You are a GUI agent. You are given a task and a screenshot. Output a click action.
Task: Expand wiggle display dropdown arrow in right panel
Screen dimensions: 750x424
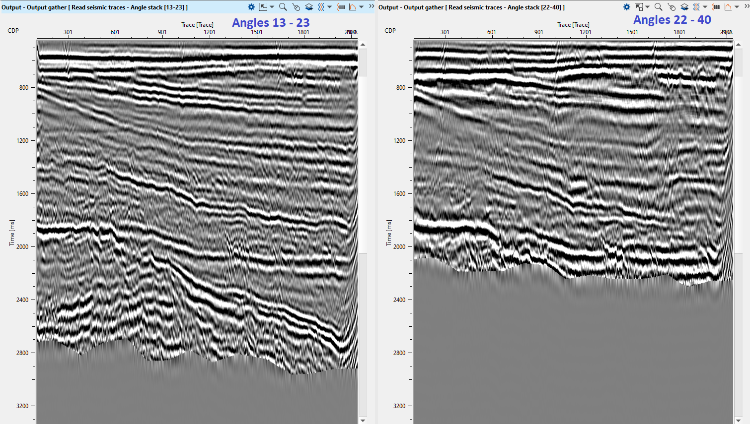(x=705, y=7)
